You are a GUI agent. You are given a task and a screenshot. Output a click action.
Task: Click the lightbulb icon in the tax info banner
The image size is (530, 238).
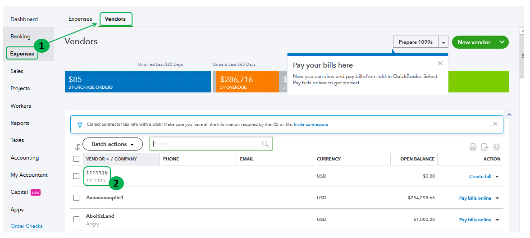tap(80, 124)
